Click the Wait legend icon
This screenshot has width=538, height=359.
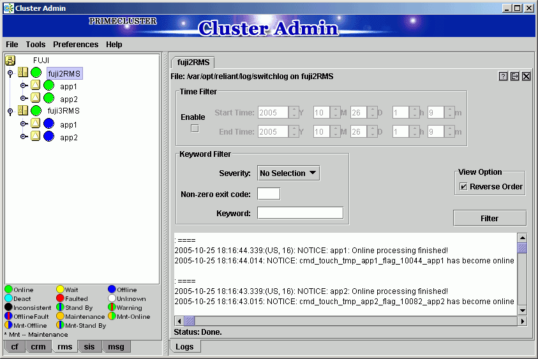[61, 289]
